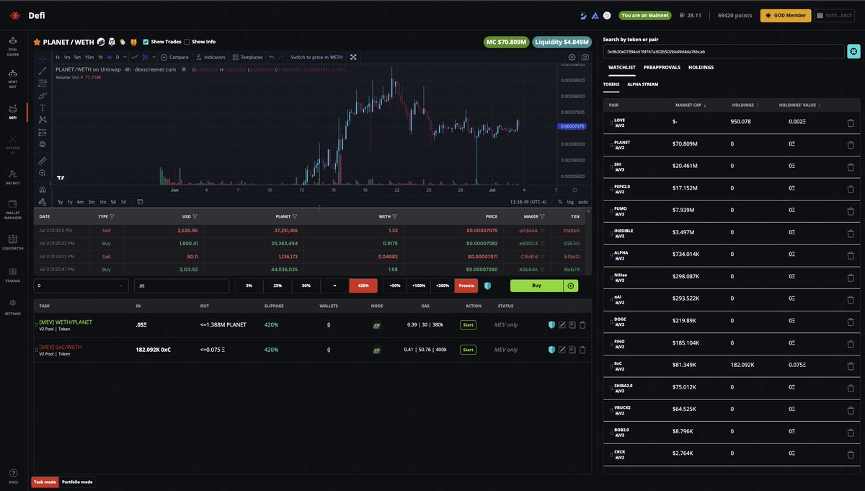Click the teal search button beside address field
This screenshot has width=865, height=491.
(x=854, y=51)
